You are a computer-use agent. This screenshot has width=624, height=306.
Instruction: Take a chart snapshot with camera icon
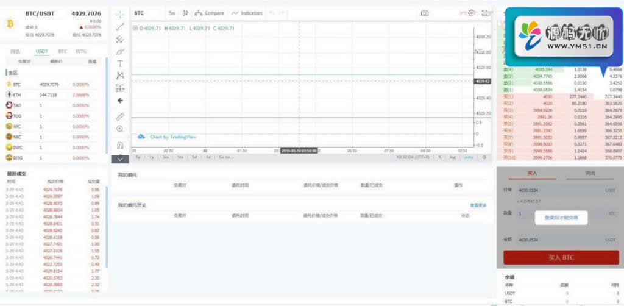tap(425, 13)
